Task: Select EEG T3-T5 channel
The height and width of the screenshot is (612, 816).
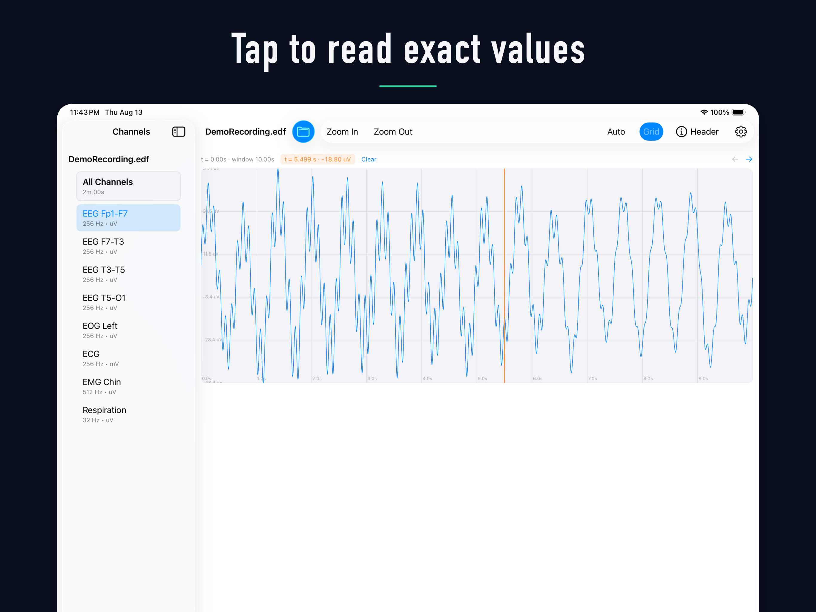Action: (x=128, y=274)
